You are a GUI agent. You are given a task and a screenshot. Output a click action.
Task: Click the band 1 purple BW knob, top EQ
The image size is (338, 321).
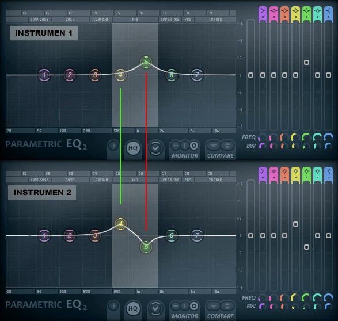coord(262,146)
